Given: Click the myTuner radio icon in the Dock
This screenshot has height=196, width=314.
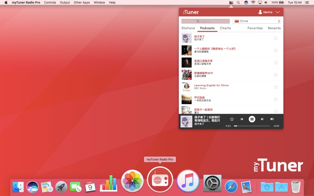Looking at the screenshot, I should pyautogui.click(x=160, y=180).
